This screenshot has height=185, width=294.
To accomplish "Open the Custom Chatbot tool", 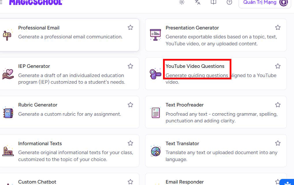I will point(37,182).
